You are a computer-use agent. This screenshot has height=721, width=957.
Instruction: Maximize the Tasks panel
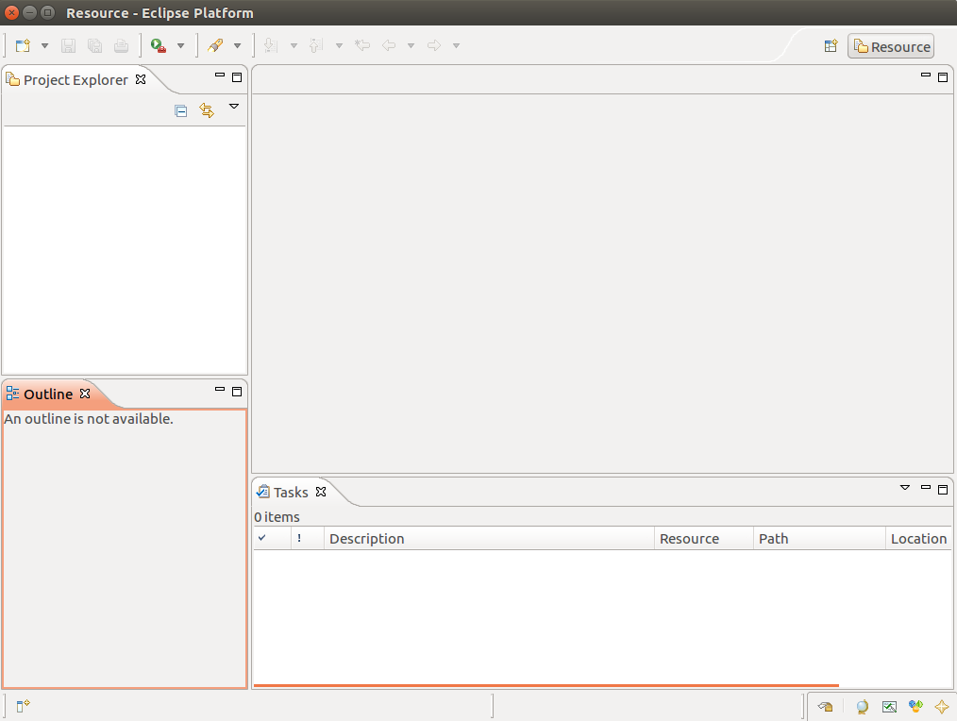click(x=942, y=490)
